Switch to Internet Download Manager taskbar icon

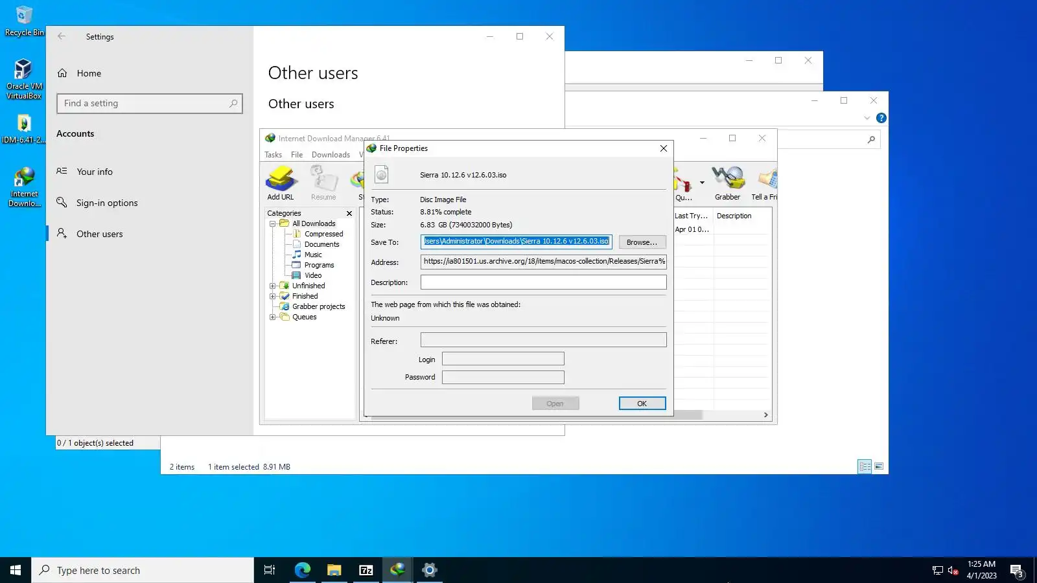click(x=397, y=570)
